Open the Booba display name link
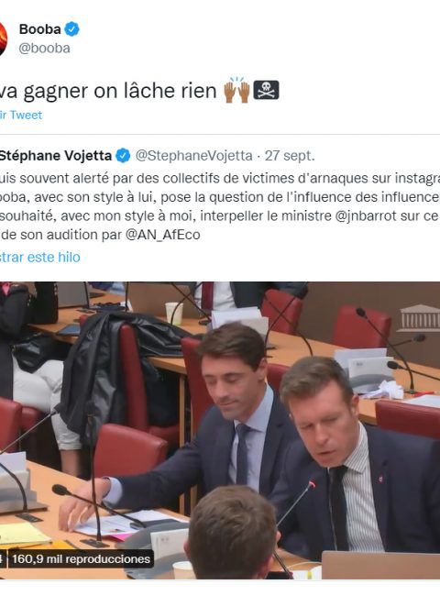Screen dimensions: 440x596 click(40, 29)
